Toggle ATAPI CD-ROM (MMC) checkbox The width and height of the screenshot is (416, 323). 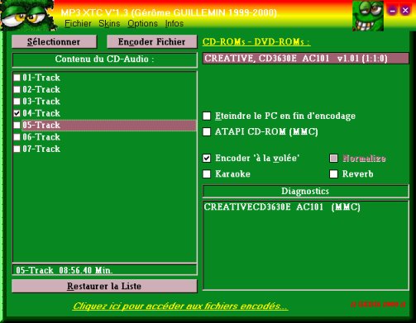207,131
